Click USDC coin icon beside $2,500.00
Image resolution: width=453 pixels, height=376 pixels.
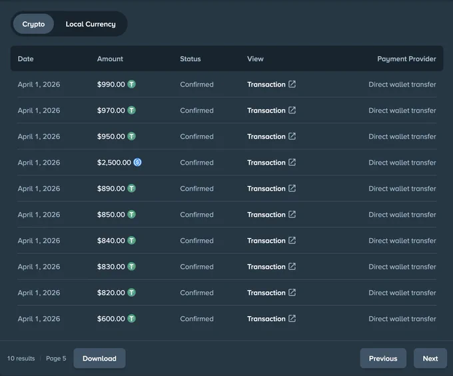pyautogui.click(x=137, y=162)
